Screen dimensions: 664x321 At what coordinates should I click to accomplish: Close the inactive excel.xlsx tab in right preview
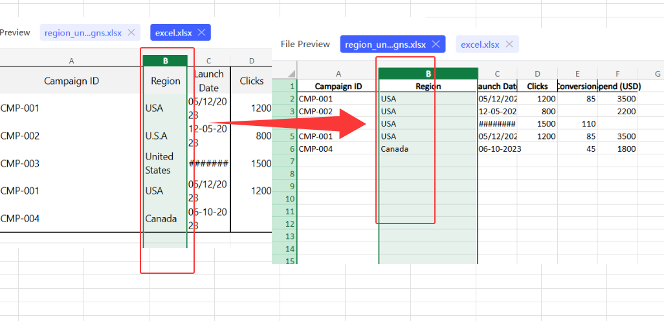(509, 44)
